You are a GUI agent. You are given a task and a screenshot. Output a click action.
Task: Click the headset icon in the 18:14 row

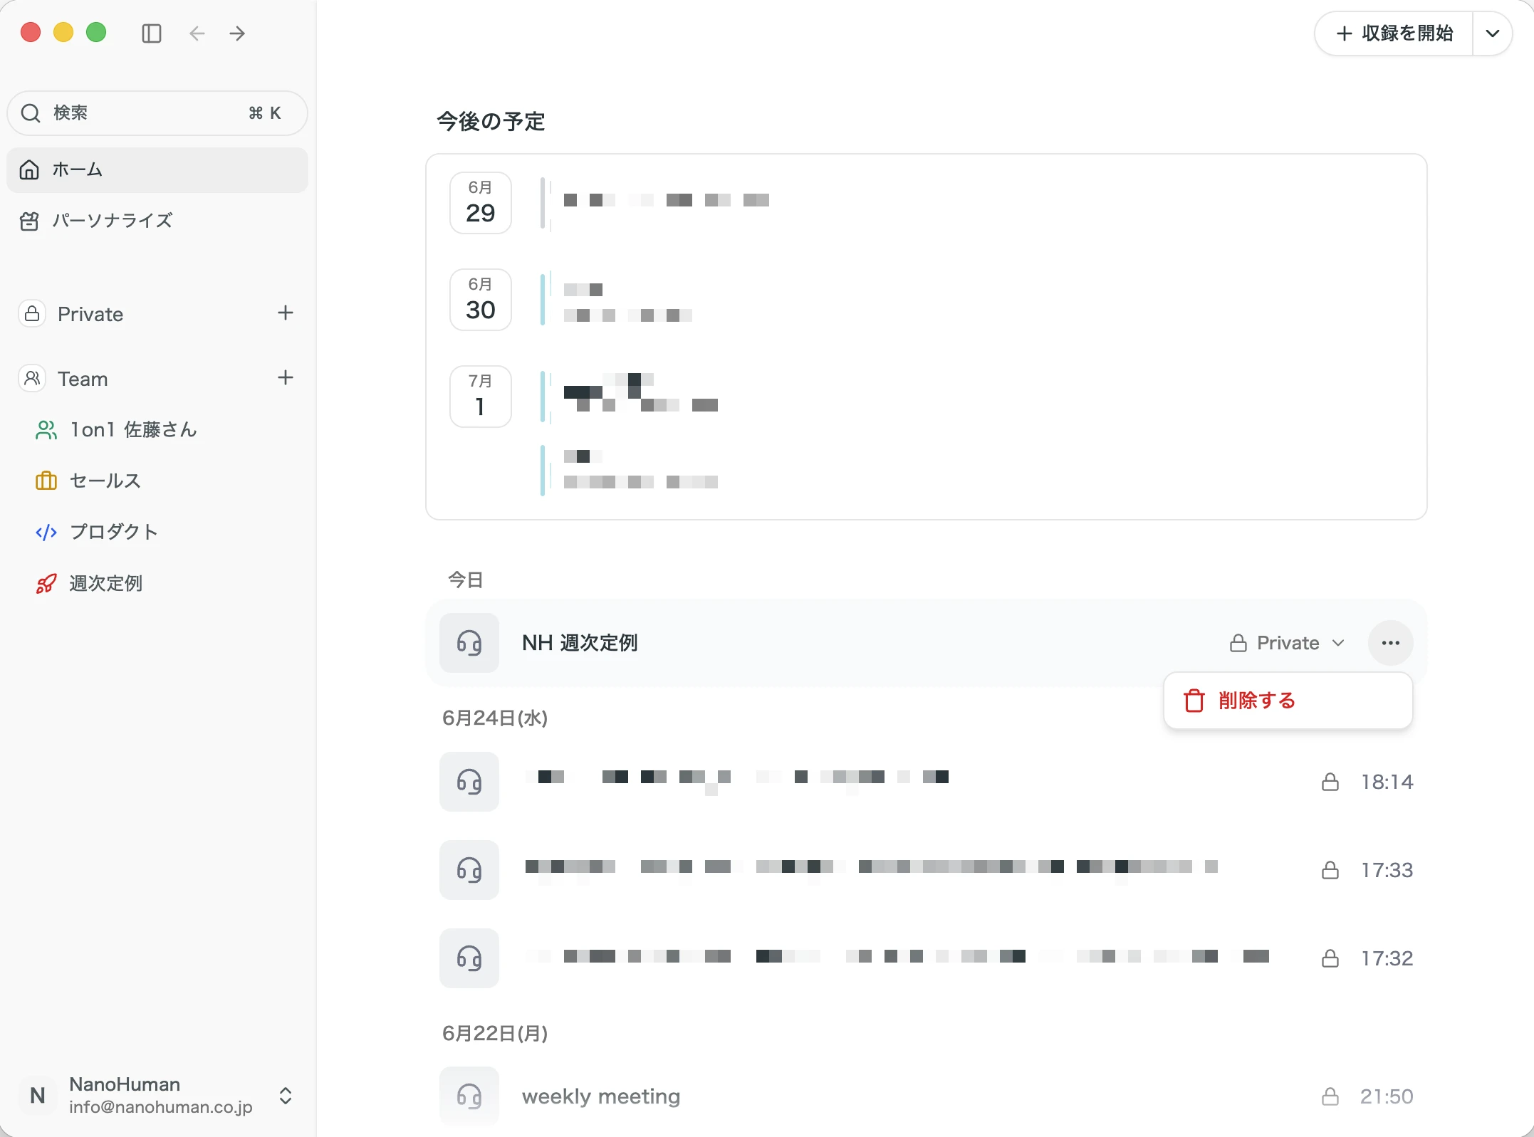pyautogui.click(x=469, y=782)
